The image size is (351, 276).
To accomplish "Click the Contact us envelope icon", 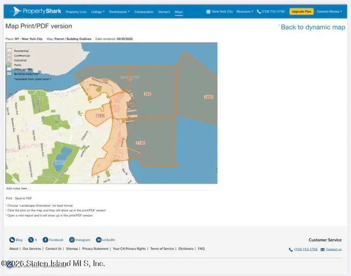I will 322,250.
